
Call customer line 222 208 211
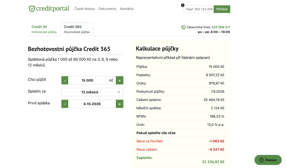coord(221,27)
